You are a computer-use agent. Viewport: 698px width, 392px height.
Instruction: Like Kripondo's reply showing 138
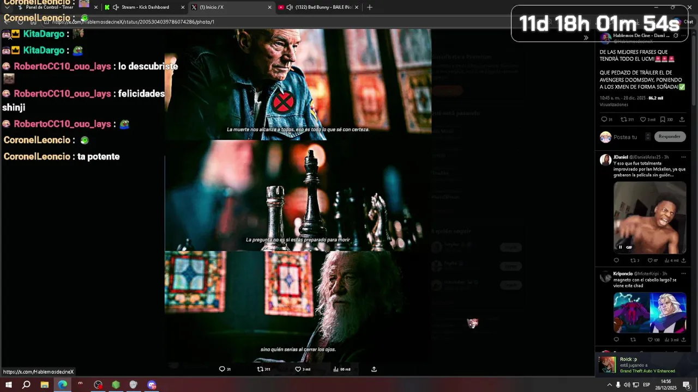tap(653, 340)
